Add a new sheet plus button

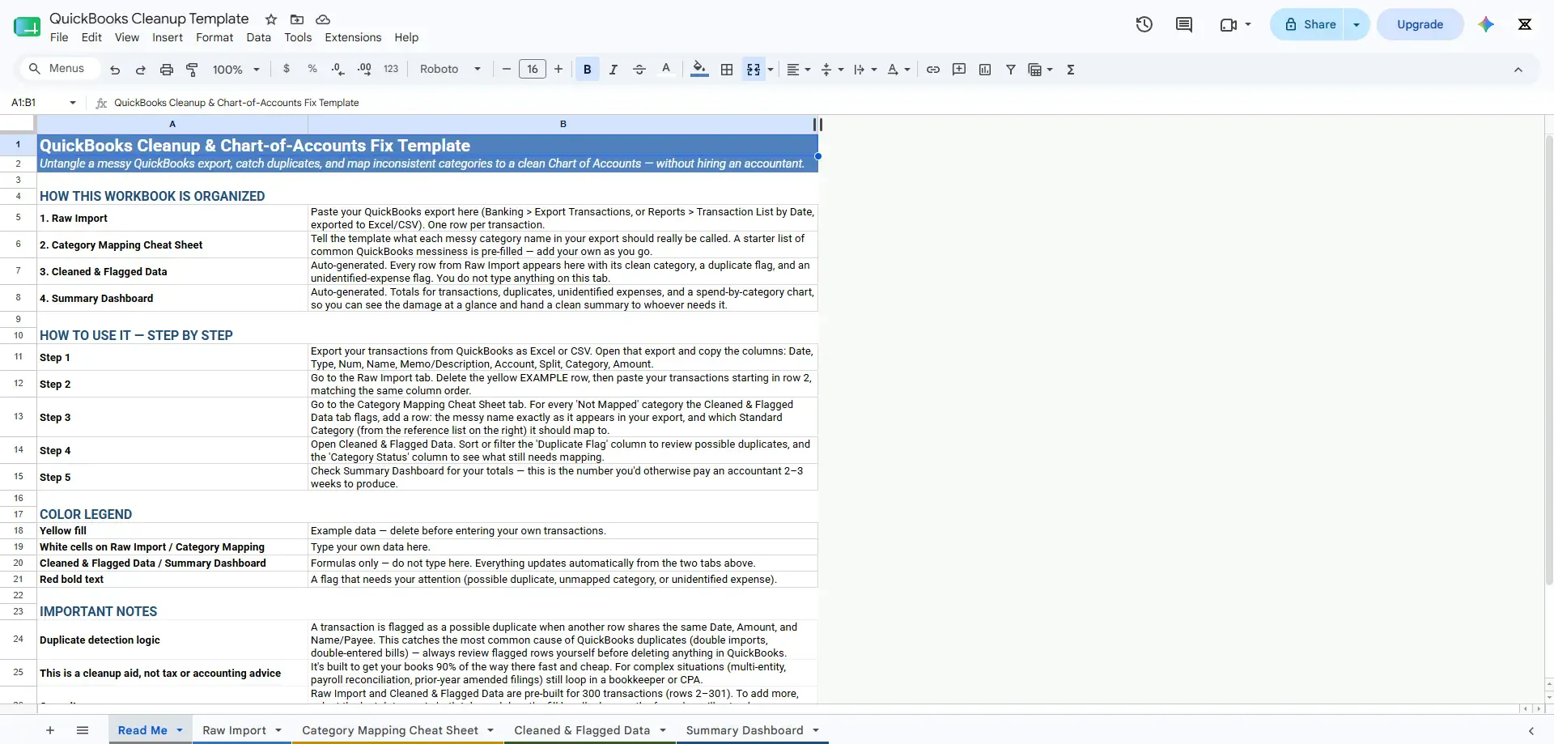coord(50,730)
